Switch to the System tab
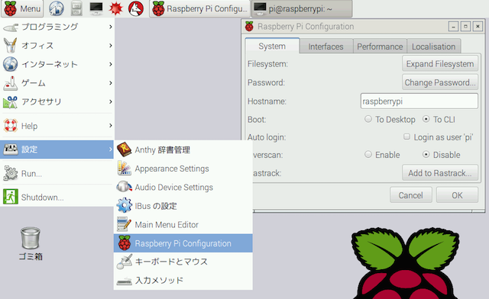The width and height of the screenshot is (489, 299). click(272, 46)
